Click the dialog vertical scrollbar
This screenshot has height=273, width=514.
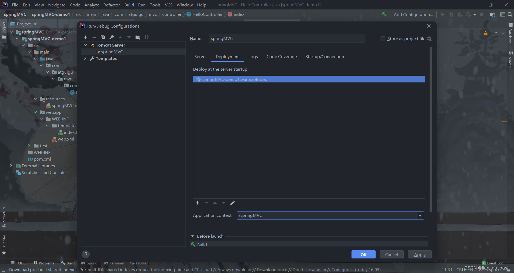point(431,130)
